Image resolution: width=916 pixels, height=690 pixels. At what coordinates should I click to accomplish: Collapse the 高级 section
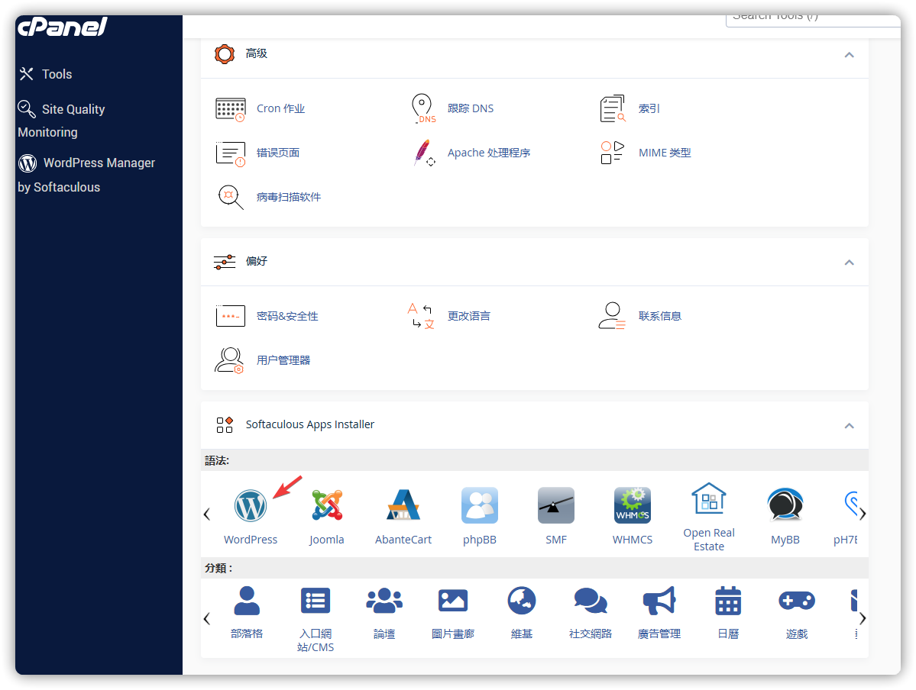tap(850, 55)
